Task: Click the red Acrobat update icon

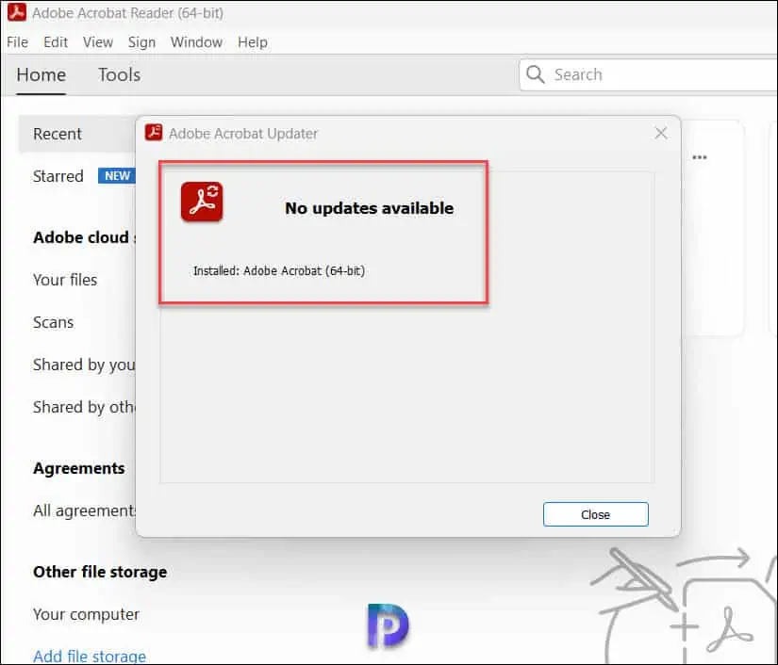Action: click(x=202, y=202)
